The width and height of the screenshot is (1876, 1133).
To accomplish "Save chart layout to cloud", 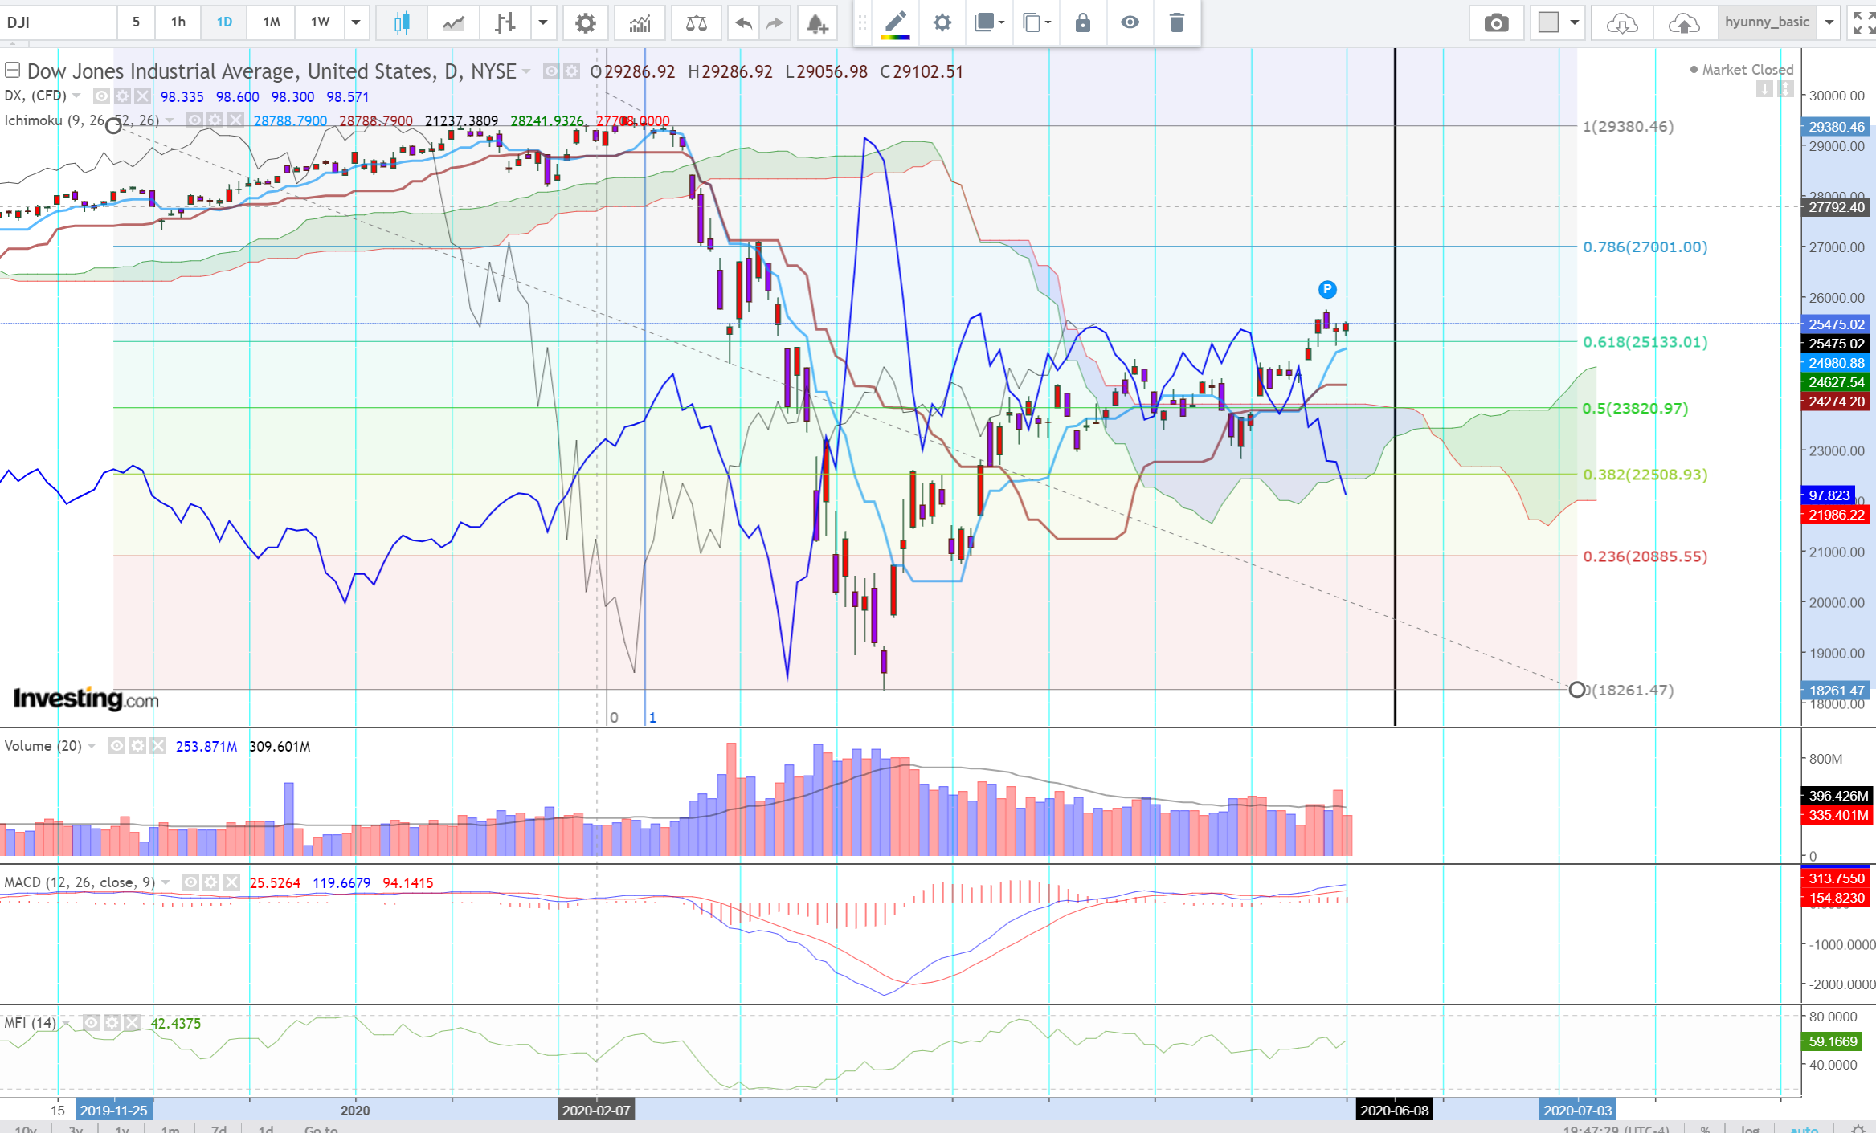I will pos(1683,22).
